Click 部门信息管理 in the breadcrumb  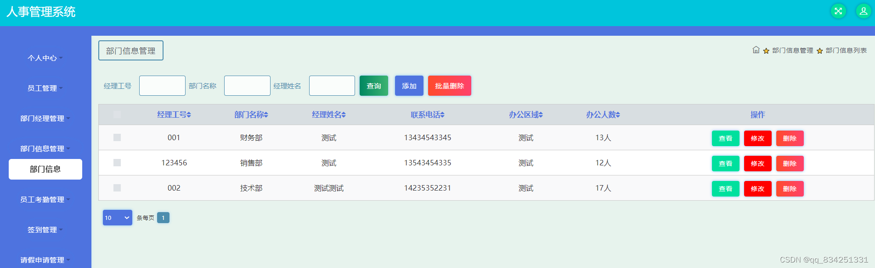coord(792,50)
